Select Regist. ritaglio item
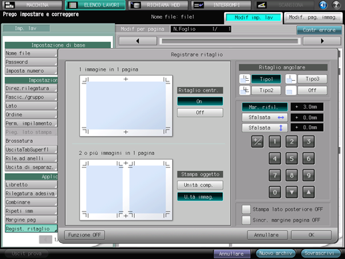This screenshot has width=345, height=259. click(x=31, y=228)
